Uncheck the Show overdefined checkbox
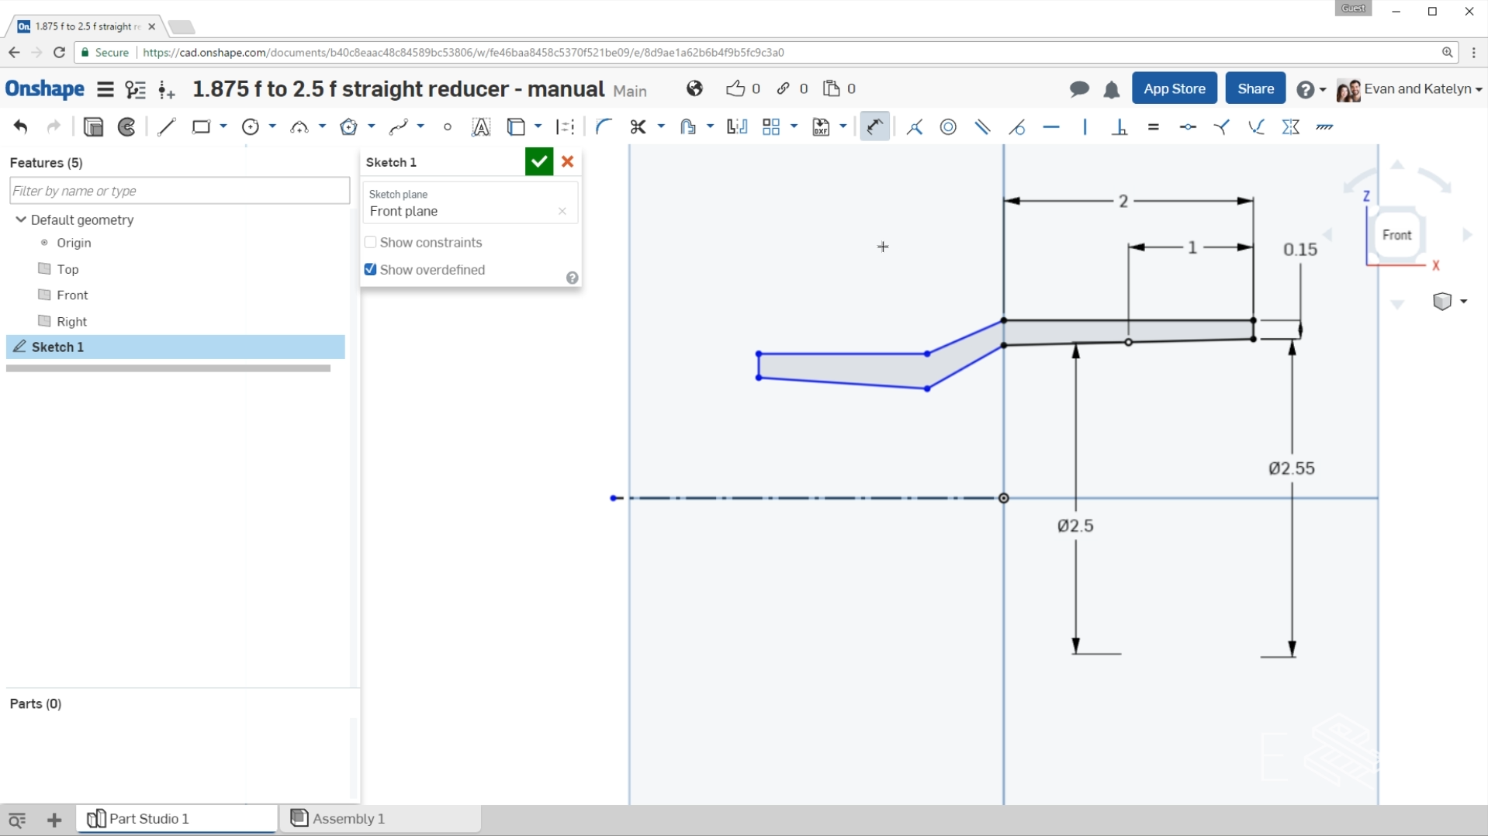This screenshot has height=836, width=1488. pos(370,270)
